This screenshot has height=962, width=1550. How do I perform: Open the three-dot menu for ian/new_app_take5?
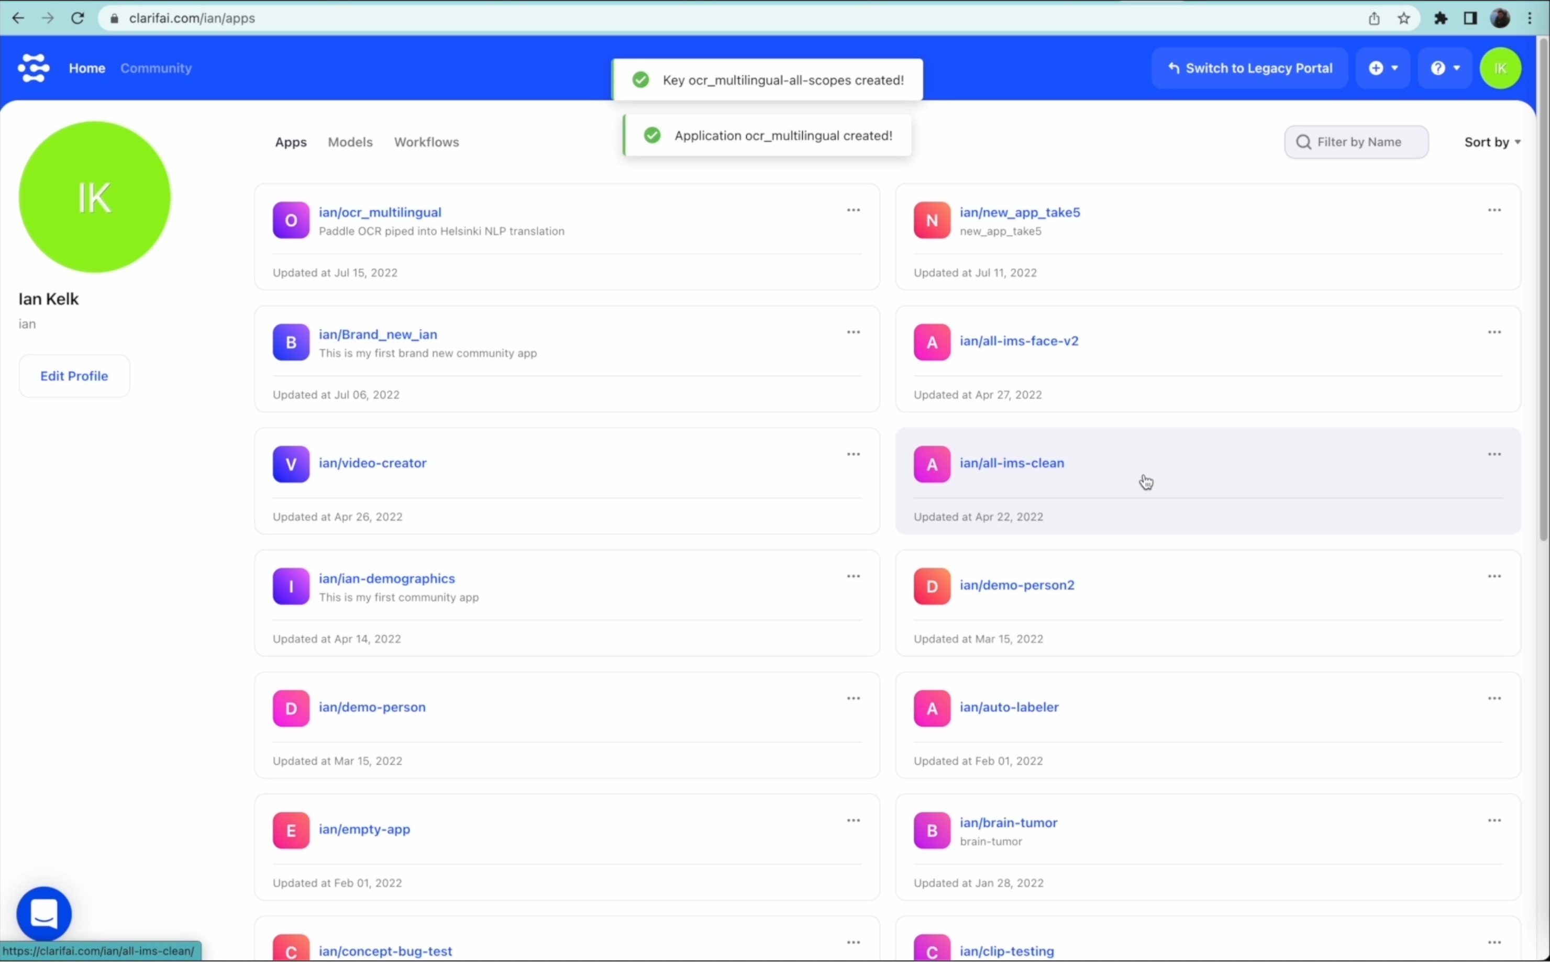point(1494,210)
